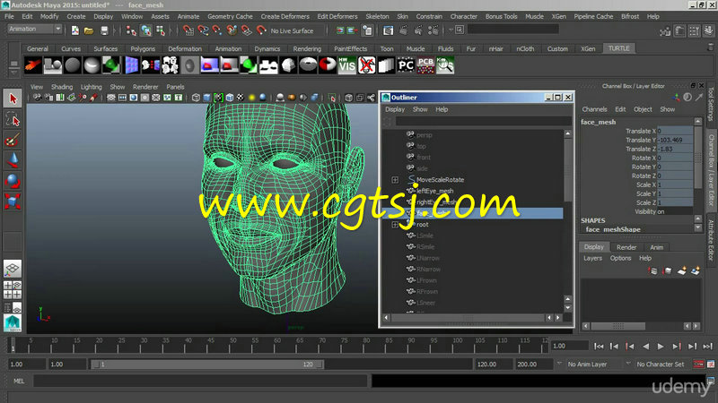Image resolution: width=718 pixels, height=403 pixels.
Task: Click the Save Scene icon
Action: click(x=104, y=30)
